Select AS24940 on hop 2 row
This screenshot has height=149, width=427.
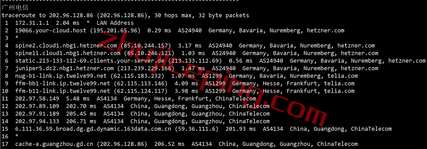pyautogui.click(x=190, y=31)
